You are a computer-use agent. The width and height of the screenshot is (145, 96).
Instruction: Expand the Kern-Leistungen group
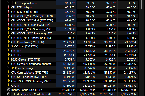(x=8, y=68)
